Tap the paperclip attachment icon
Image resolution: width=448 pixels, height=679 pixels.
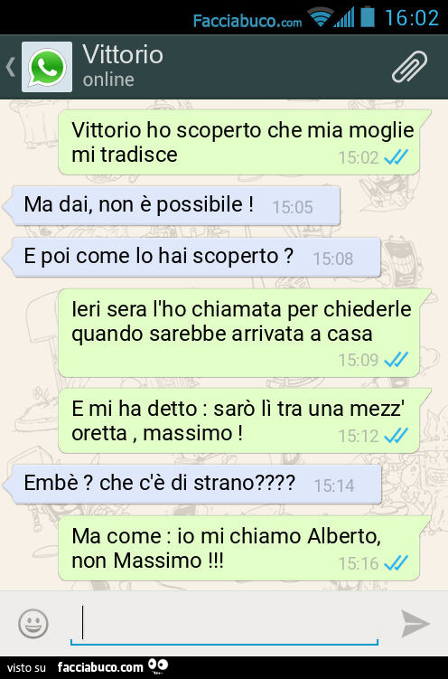pos(409,67)
